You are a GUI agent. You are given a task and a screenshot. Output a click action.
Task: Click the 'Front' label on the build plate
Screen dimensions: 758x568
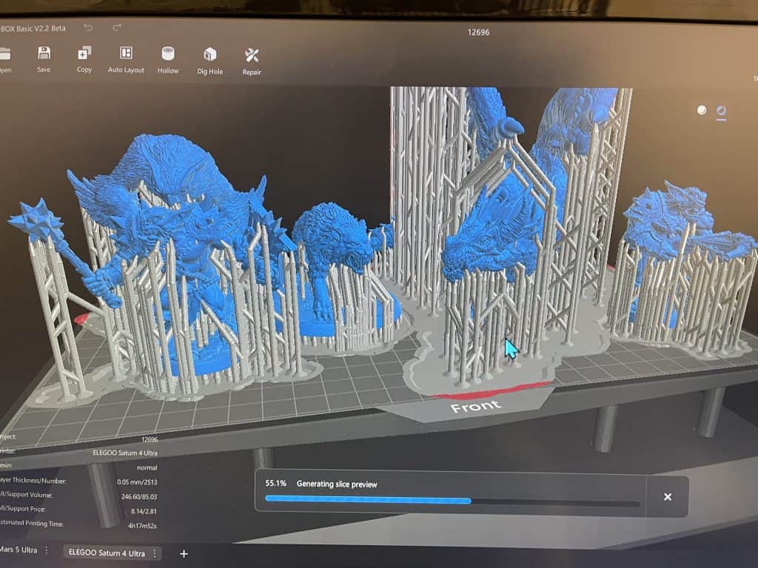[476, 406]
